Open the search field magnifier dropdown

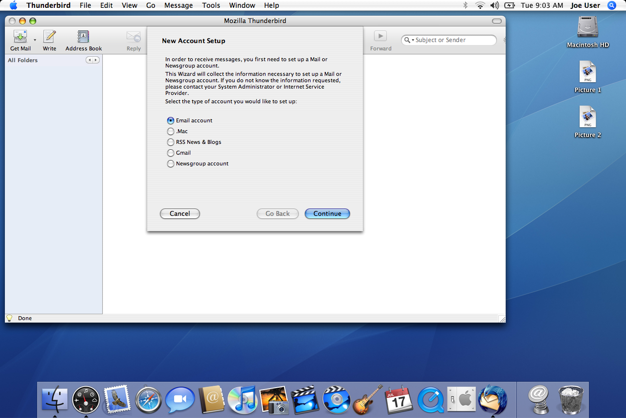pos(409,40)
